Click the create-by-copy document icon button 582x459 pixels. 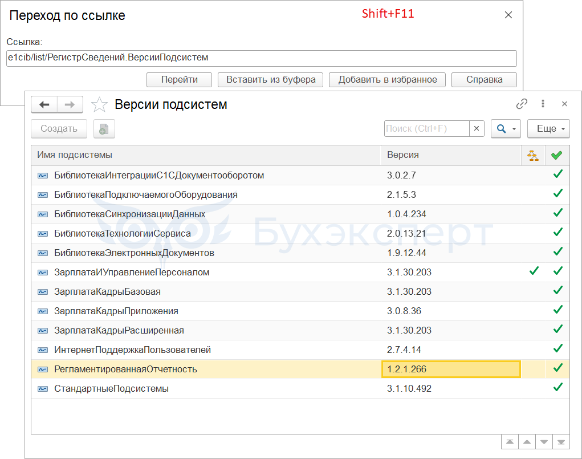pyautogui.click(x=104, y=129)
